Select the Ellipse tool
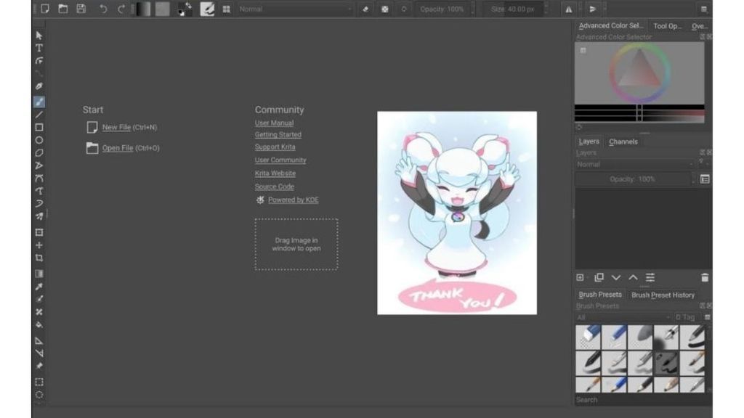744x418 pixels. pyautogui.click(x=39, y=140)
